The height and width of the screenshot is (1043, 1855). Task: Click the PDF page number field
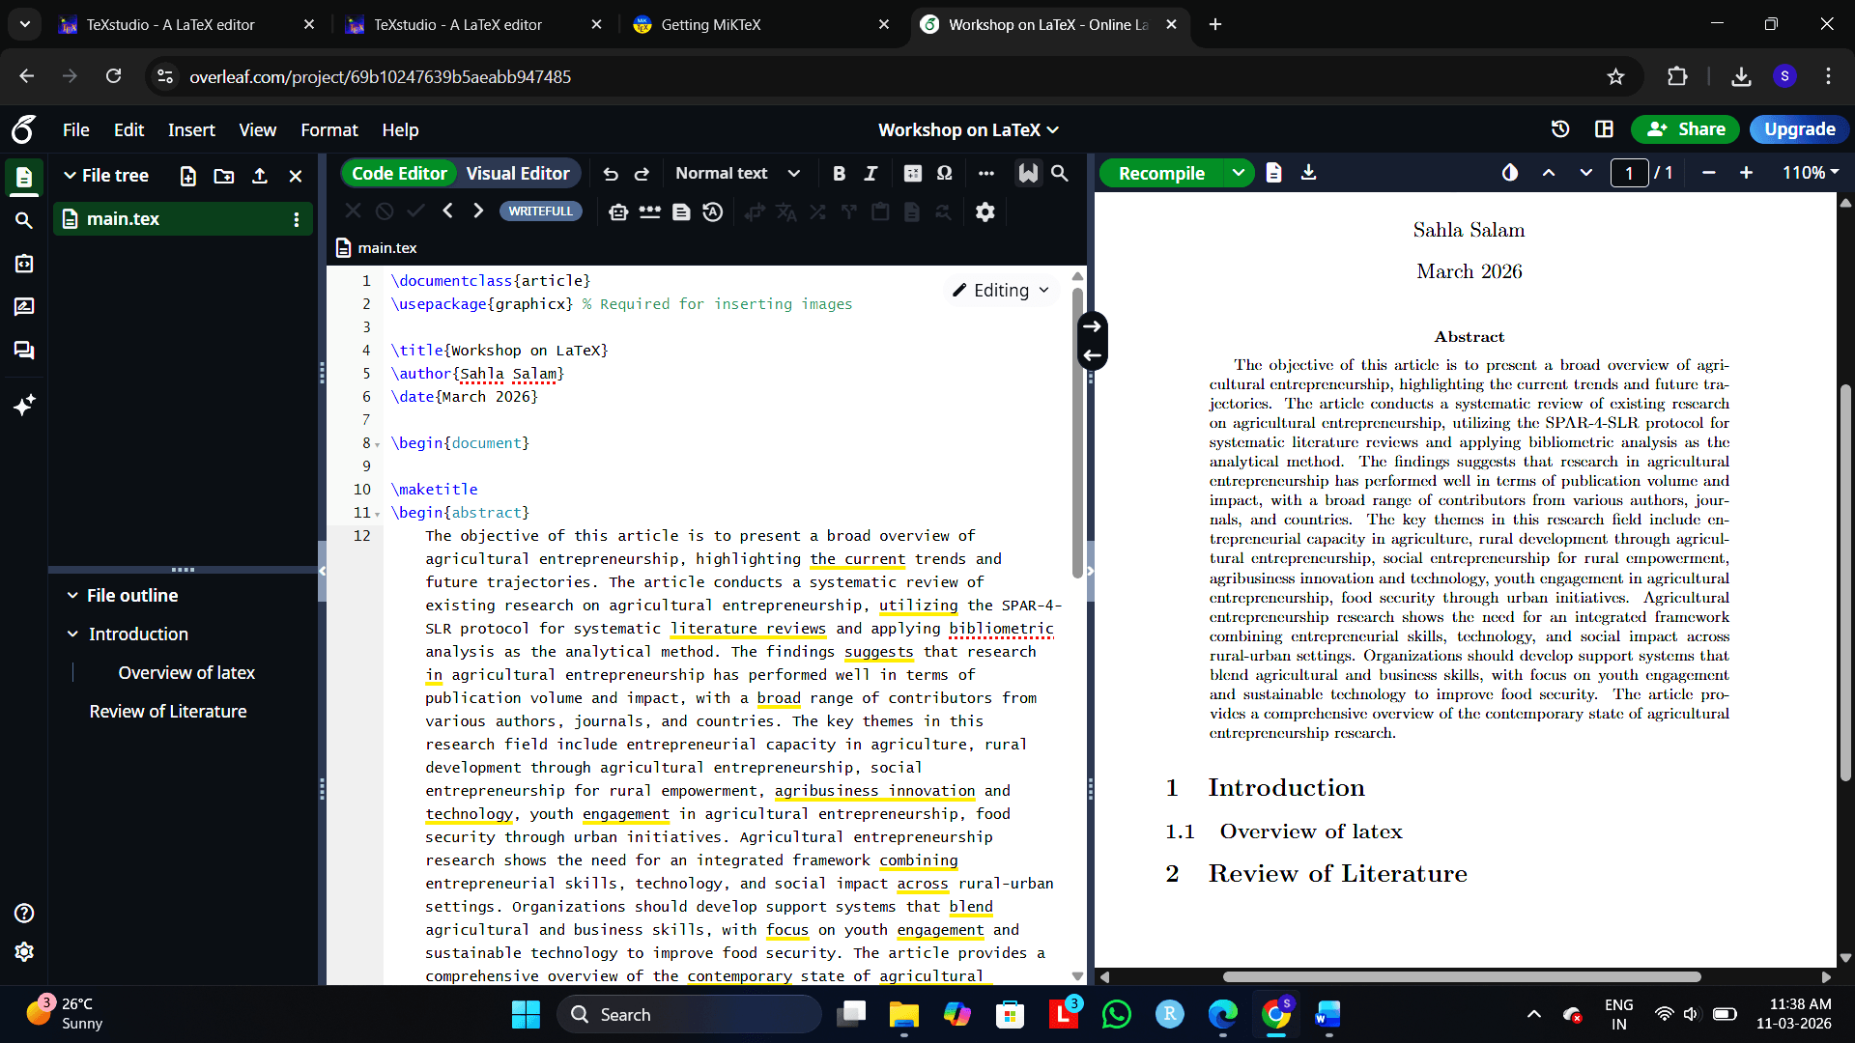coord(1629,174)
